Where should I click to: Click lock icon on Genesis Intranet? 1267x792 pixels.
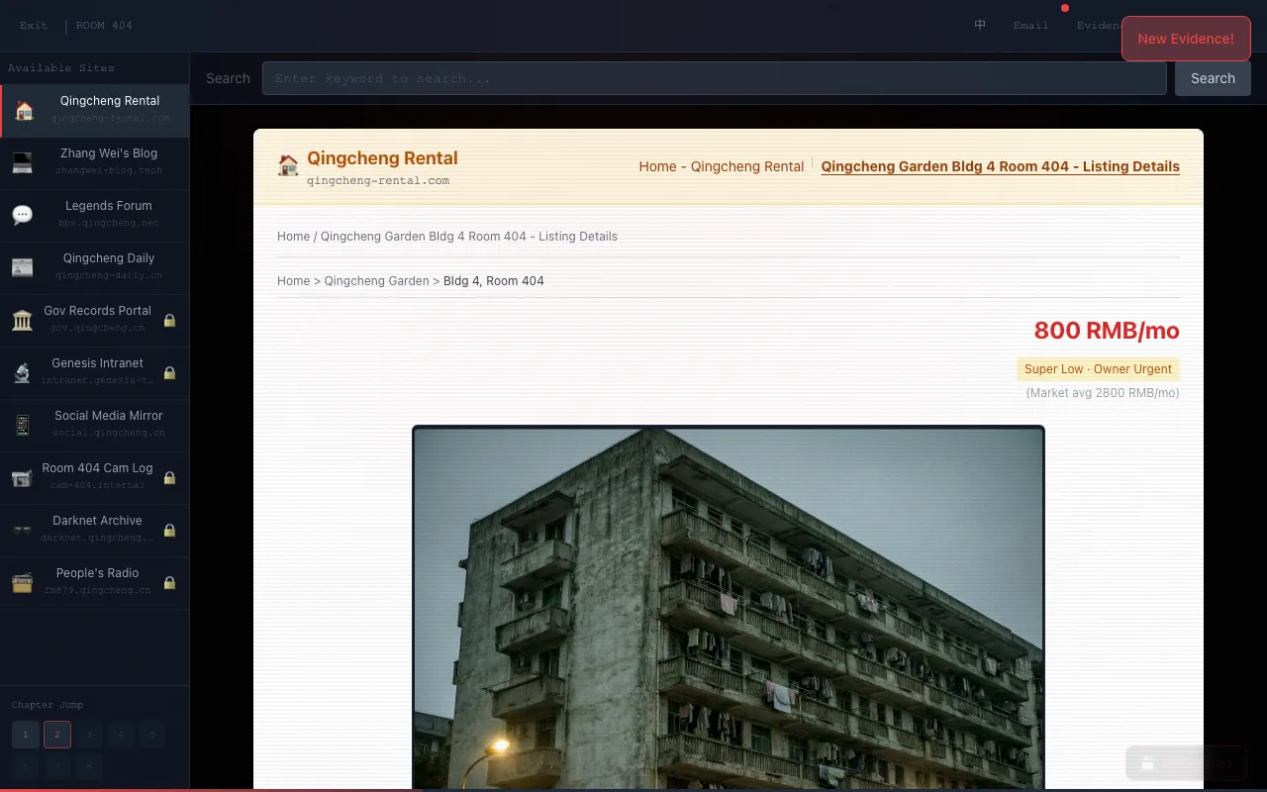[169, 373]
